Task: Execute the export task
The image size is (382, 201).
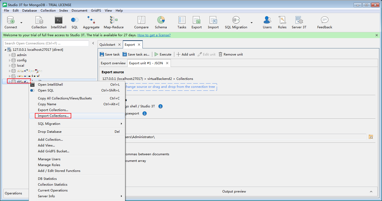Action: click(x=163, y=54)
